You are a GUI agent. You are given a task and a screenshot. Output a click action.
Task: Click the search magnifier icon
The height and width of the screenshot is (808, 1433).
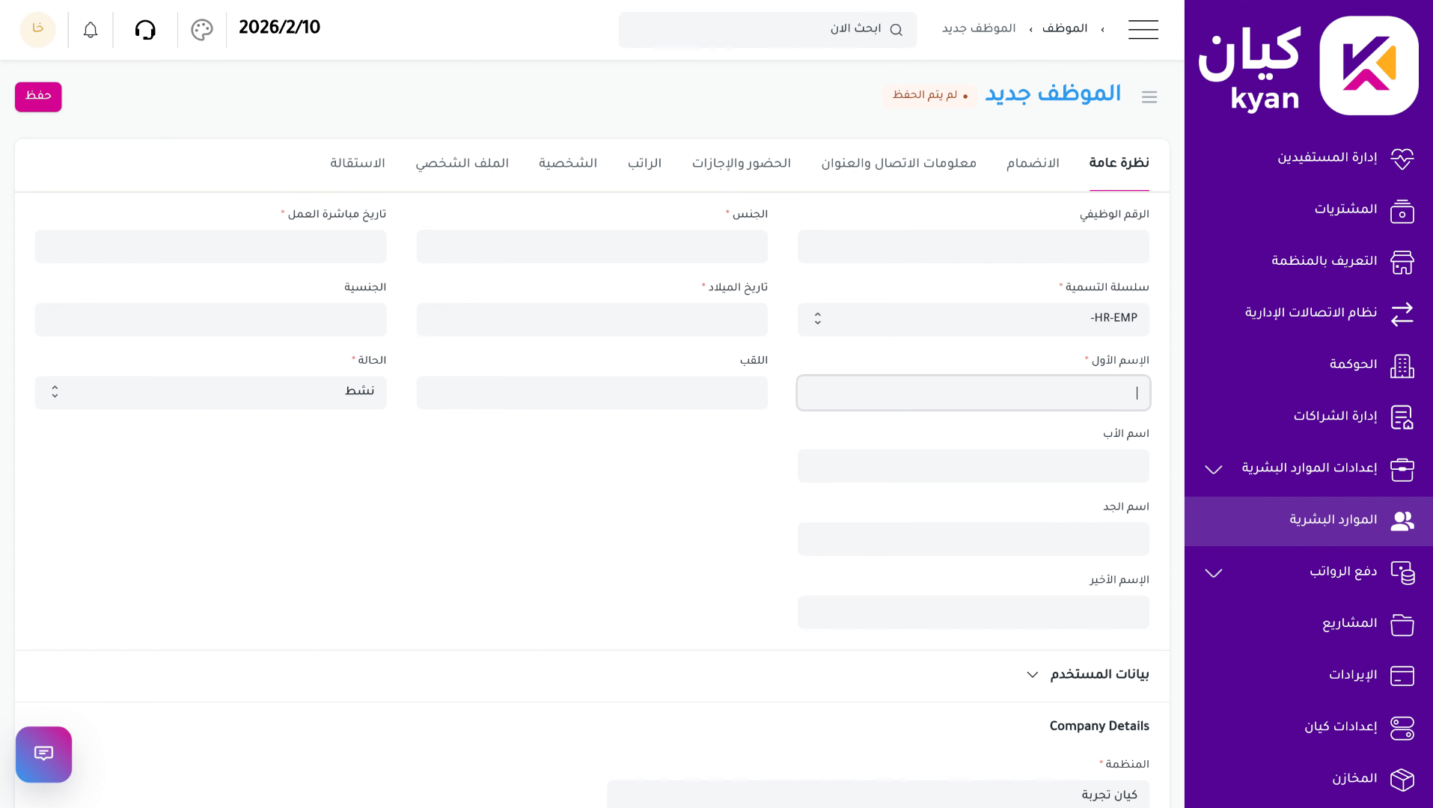point(896,30)
